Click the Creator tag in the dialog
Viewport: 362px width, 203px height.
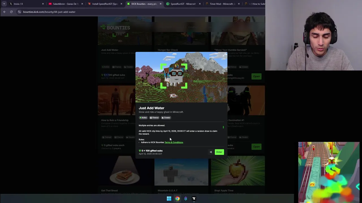[166, 118]
